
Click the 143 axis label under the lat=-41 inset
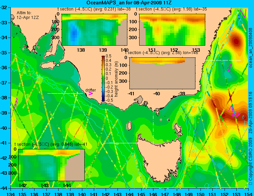pos(45,185)
